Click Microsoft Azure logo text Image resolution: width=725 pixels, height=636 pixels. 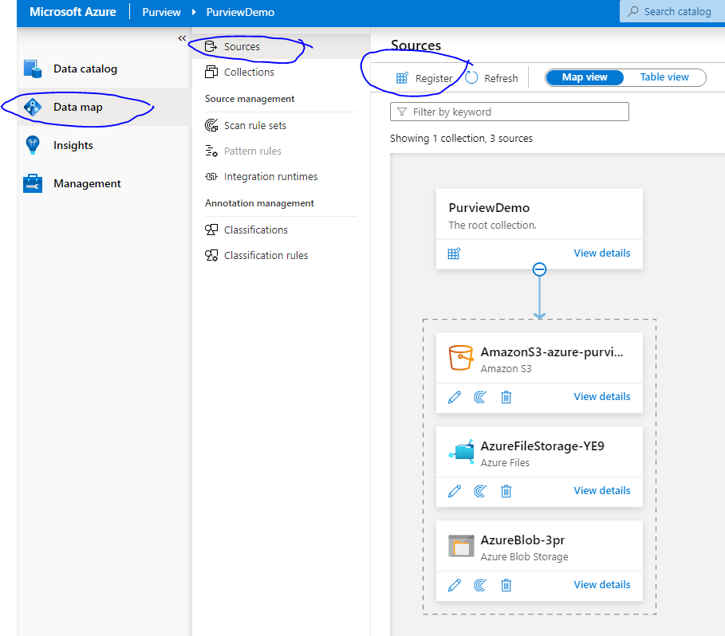(x=73, y=12)
